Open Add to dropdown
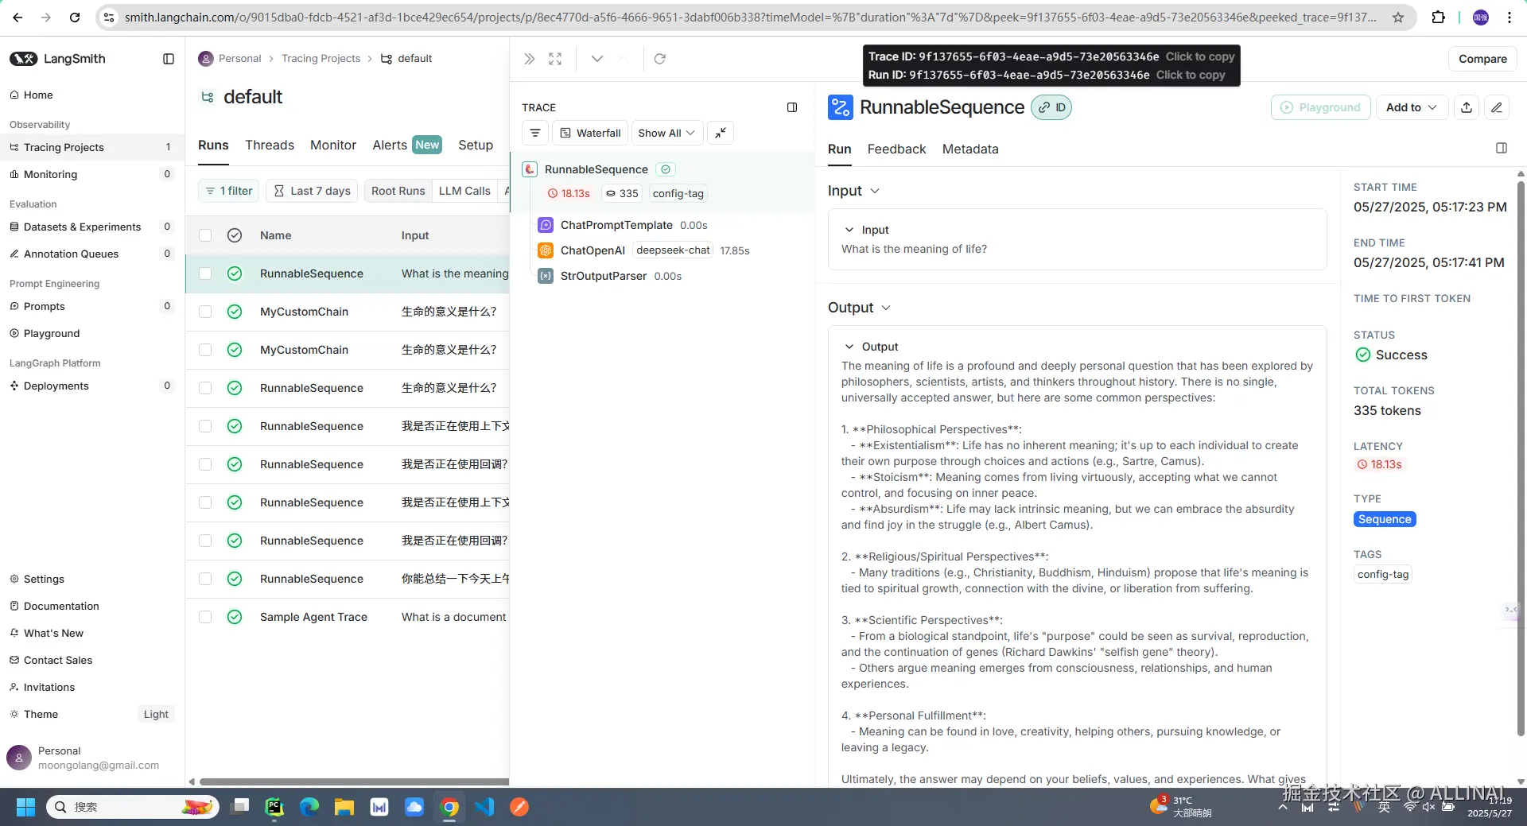 (1412, 107)
